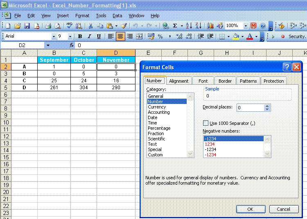
Task: Select the Currency category
Action: [157, 107]
